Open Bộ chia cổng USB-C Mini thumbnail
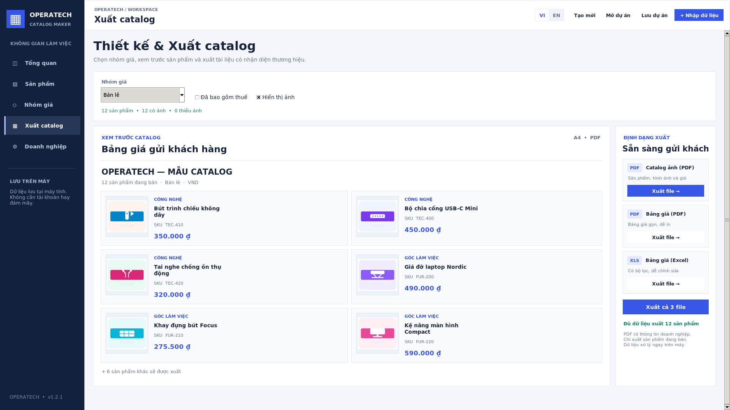The height and width of the screenshot is (410, 730). [378, 216]
